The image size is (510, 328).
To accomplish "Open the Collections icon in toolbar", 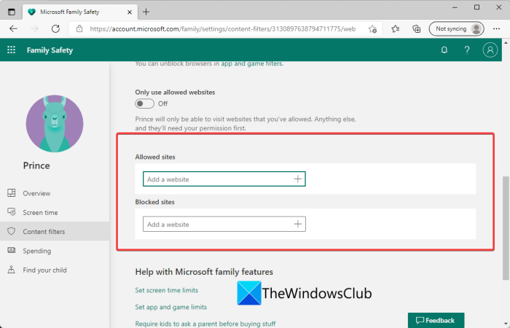I will [416, 28].
